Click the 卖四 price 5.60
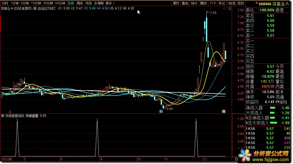Screen dimensions: 293x164 coord(270,21)
